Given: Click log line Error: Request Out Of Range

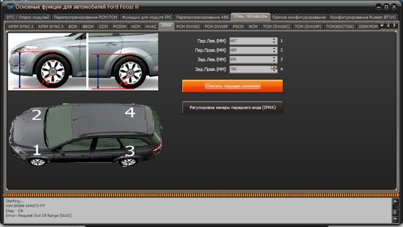Looking at the screenshot, I should coord(39,215).
